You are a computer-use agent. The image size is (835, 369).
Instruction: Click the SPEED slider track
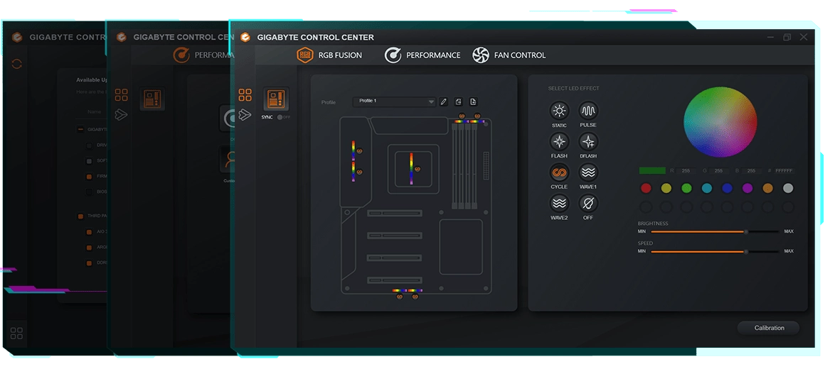pos(714,251)
